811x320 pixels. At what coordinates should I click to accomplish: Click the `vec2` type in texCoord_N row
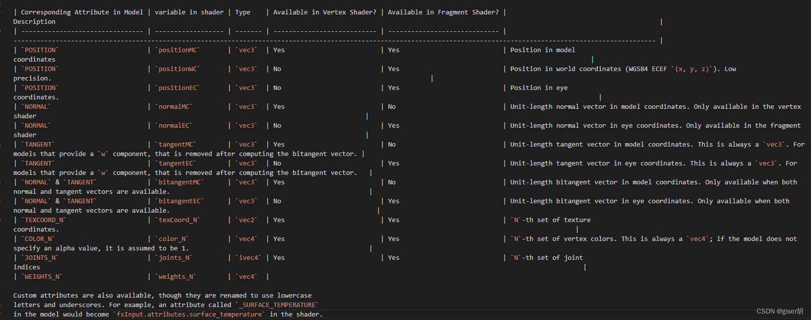pos(246,220)
